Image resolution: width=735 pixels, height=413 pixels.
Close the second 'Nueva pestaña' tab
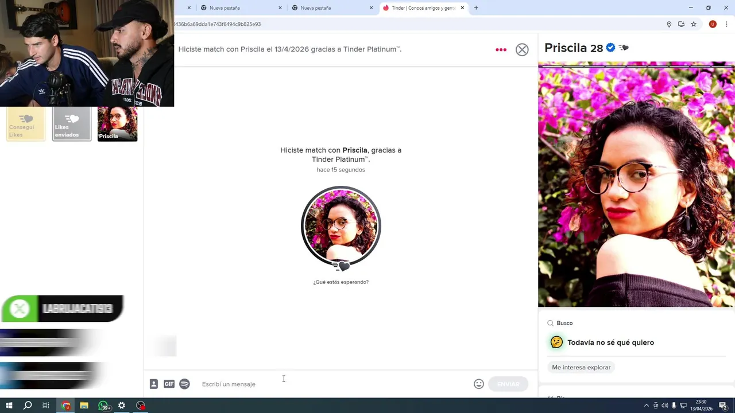pos(371,8)
